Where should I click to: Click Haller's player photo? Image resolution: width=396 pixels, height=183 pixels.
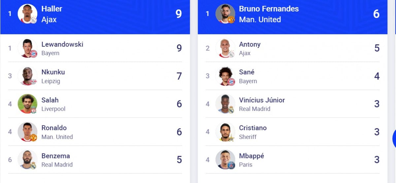point(27,14)
